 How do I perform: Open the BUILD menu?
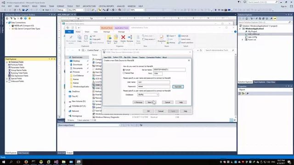point(34,6)
